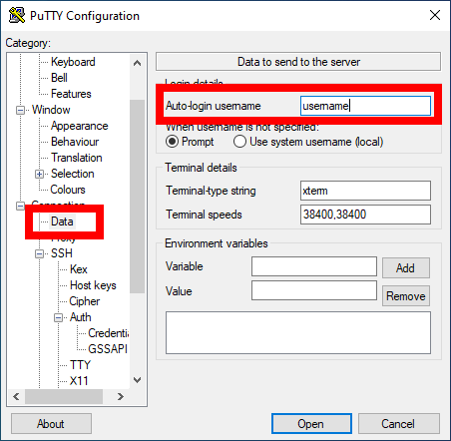Select Use system username (local) option
Image resolution: width=451 pixels, height=441 pixels.
239,142
